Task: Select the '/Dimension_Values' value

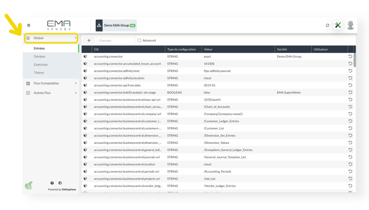Action: pyautogui.click(x=217, y=143)
